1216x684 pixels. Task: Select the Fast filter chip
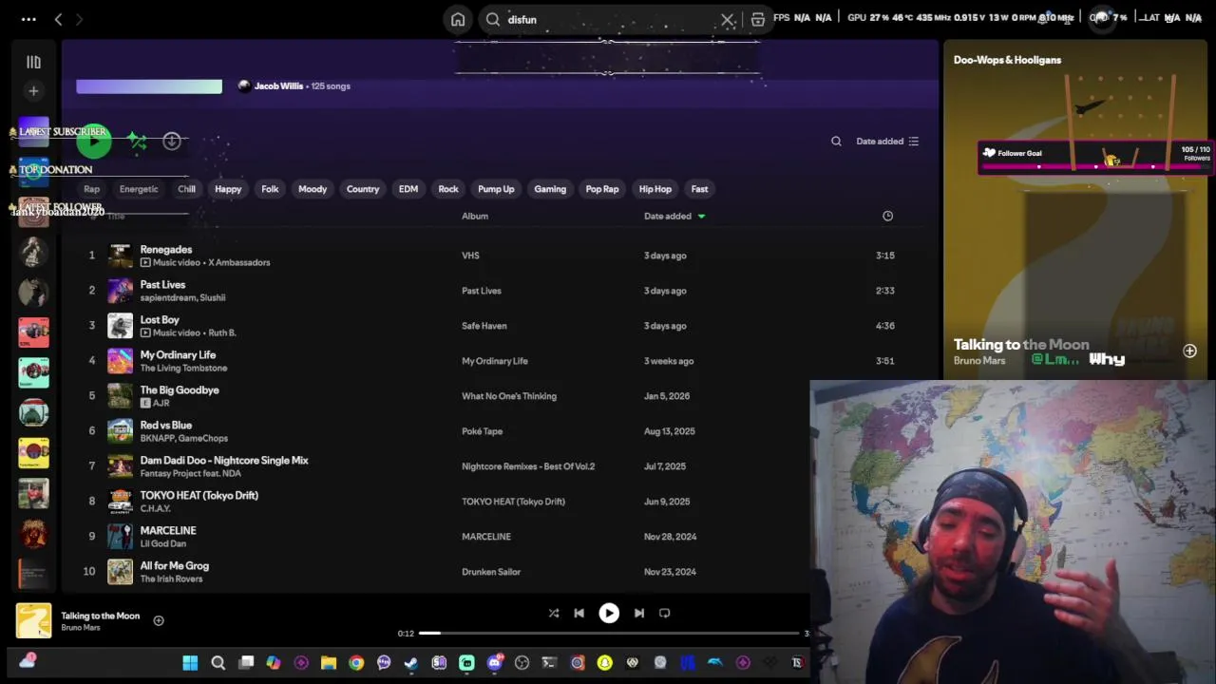[x=699, y=189]
